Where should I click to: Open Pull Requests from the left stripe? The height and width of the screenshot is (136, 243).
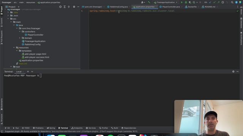(2, 37)
